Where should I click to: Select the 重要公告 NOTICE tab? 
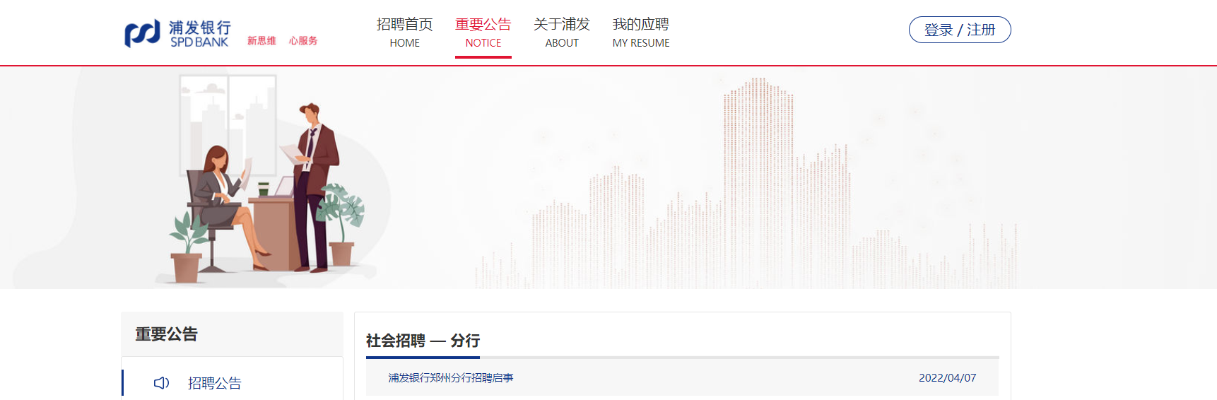coord(483,33)
